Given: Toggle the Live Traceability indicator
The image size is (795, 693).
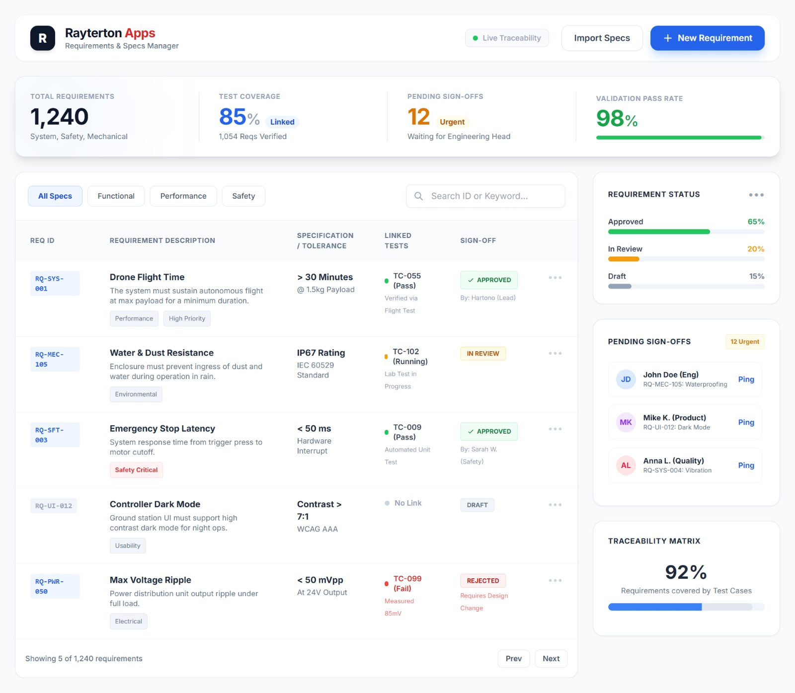Looking at the screenshot, I should pos(506,38).
